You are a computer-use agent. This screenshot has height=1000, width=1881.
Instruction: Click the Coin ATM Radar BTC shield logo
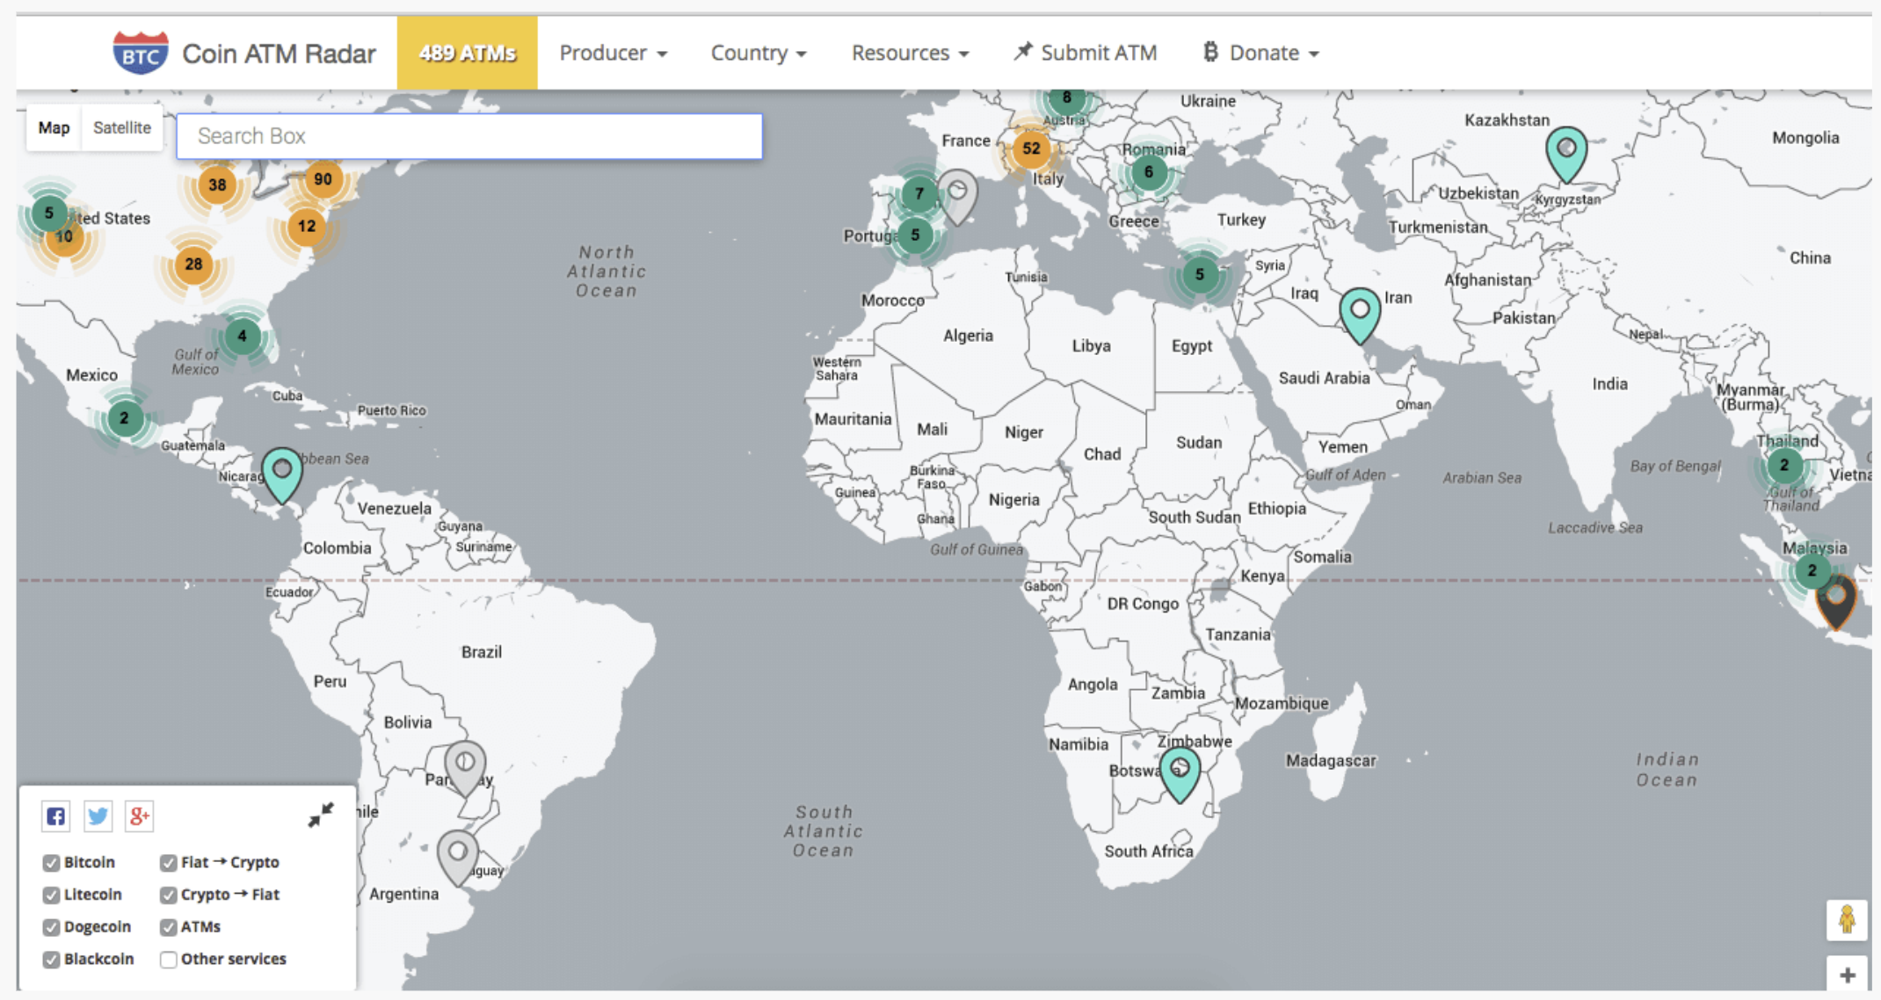pyautogui.click(x=141, y=53)
